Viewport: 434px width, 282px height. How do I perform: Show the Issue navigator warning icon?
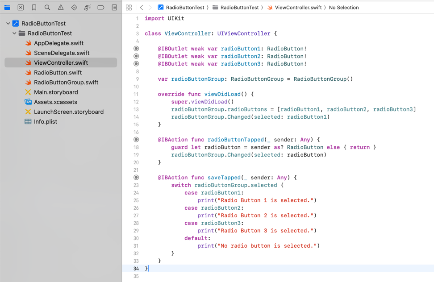[61, 8]
